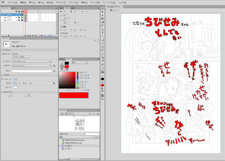
Task: Choose the Free Transform tool
Action: click(102, 18)
